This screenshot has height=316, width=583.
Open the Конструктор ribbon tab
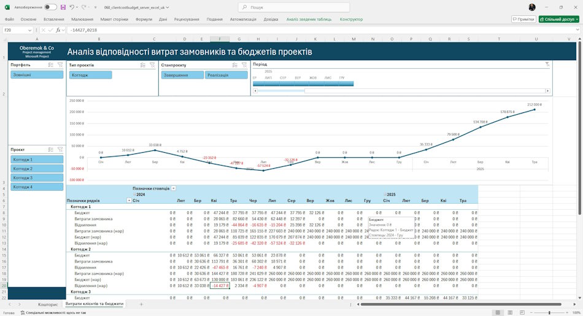pos(351,20)
